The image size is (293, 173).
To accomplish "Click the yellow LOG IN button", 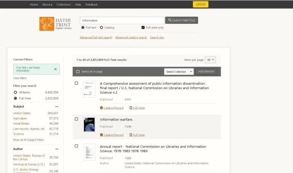I will (200, 5).
